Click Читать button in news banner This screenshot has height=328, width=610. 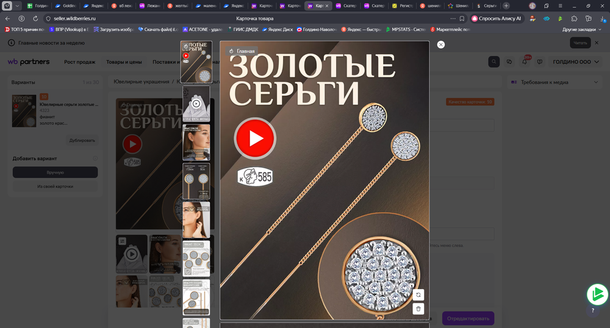coord(580,43)
